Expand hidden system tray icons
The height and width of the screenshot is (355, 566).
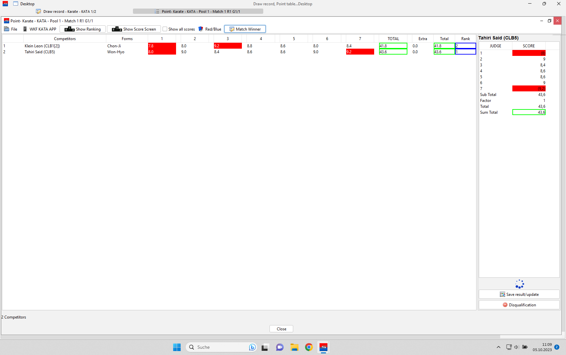point(499,347)
